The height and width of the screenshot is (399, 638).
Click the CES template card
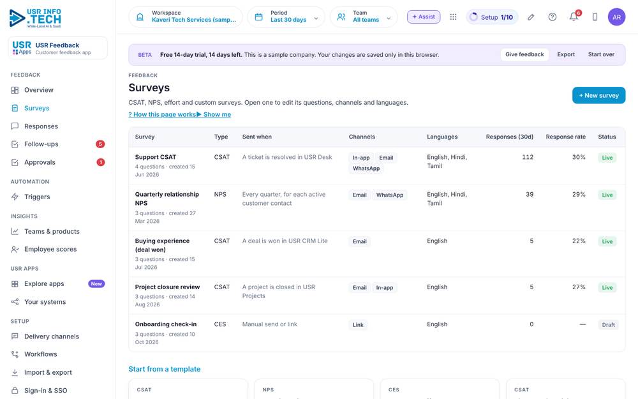coord(440,389)
